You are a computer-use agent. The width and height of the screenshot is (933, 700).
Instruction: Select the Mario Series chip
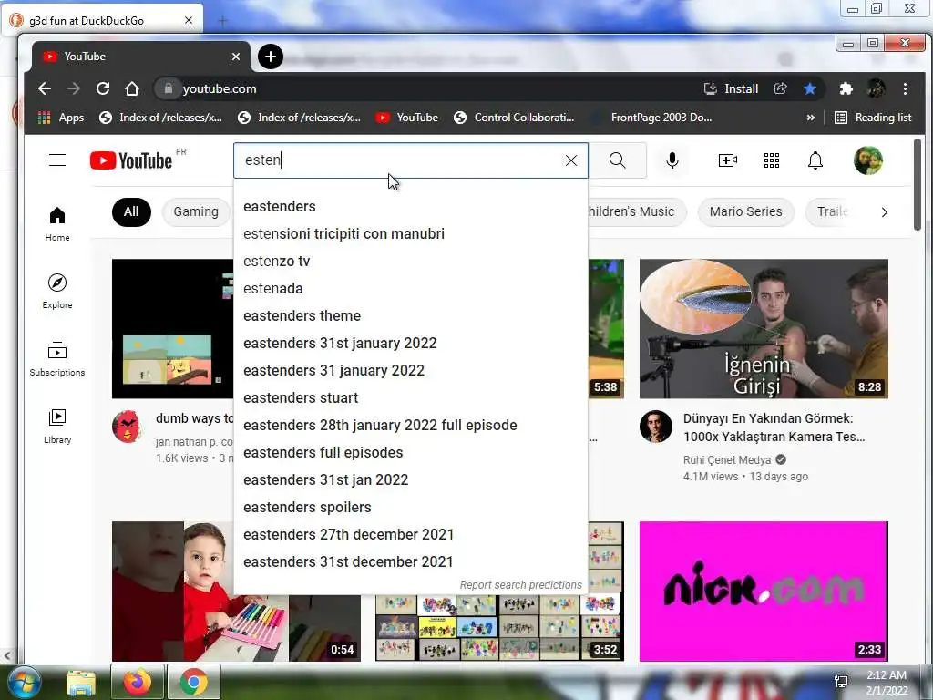tap(745, 211)
